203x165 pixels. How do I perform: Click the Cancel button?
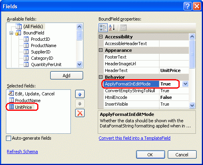182,155
